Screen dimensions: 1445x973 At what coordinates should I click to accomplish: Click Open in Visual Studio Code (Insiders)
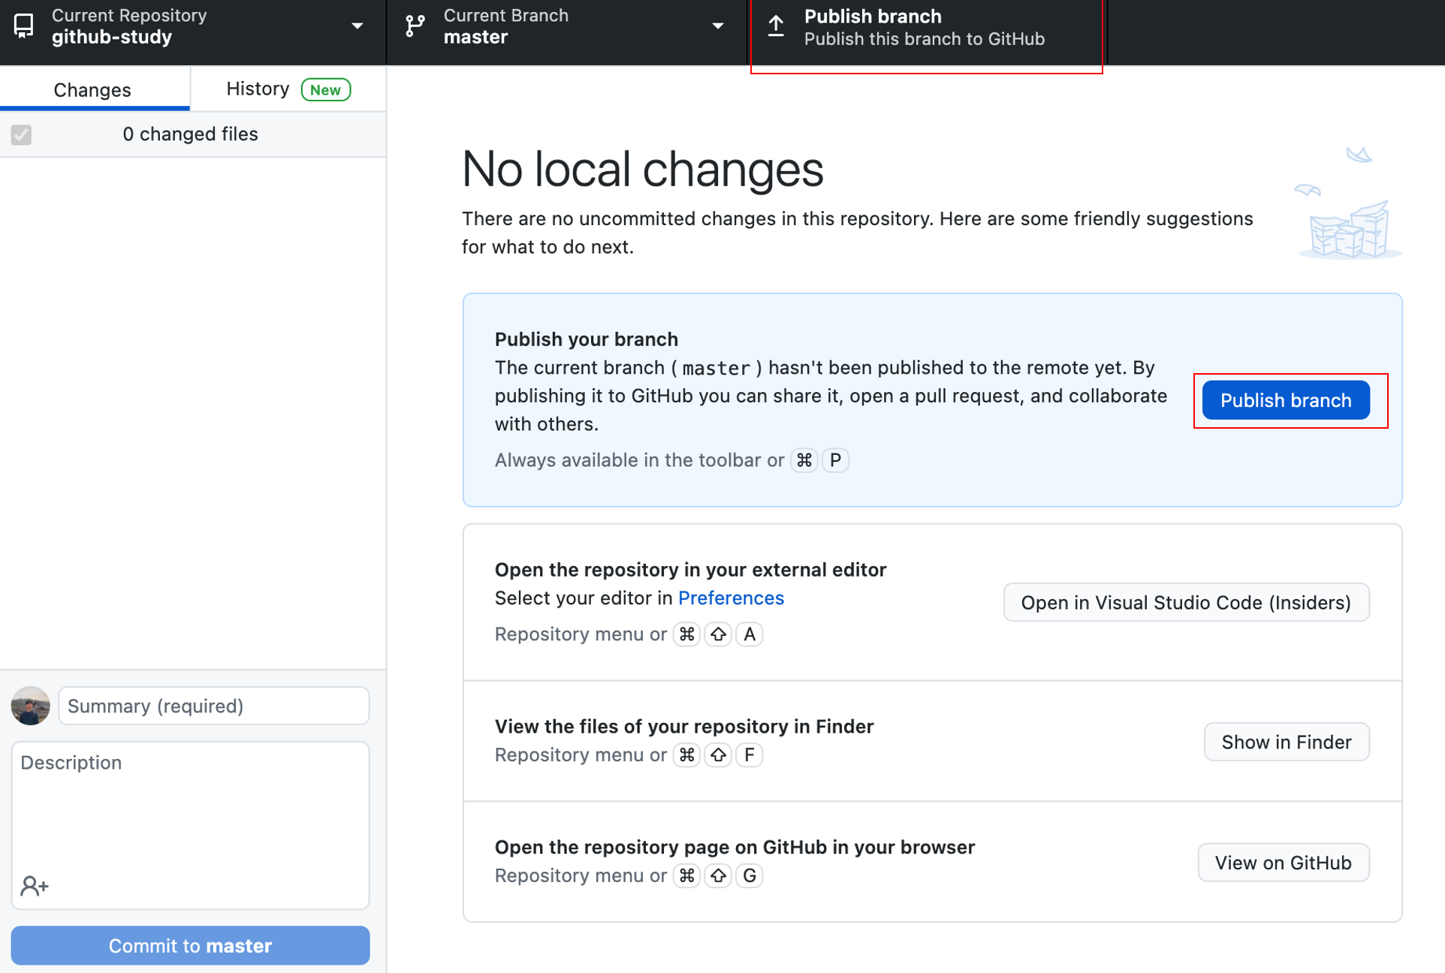pyautogui.click(x=1185, y=602)
